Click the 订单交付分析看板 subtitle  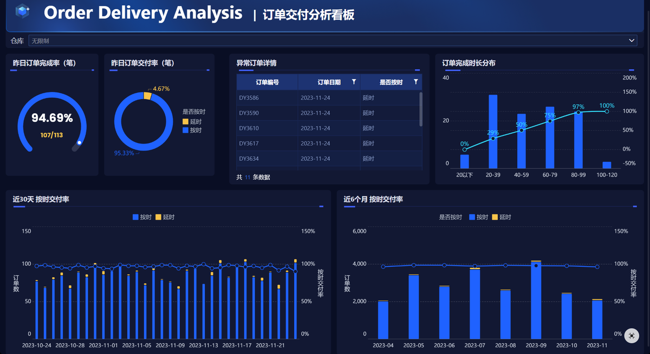tap(309, 15)
